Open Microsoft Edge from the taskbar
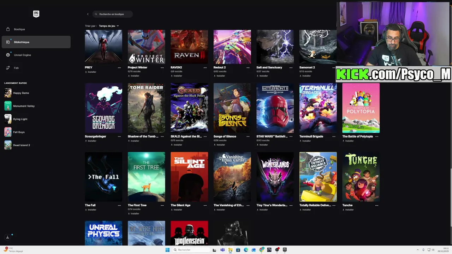This screenshot has width=452, height=254. (246, 250)
